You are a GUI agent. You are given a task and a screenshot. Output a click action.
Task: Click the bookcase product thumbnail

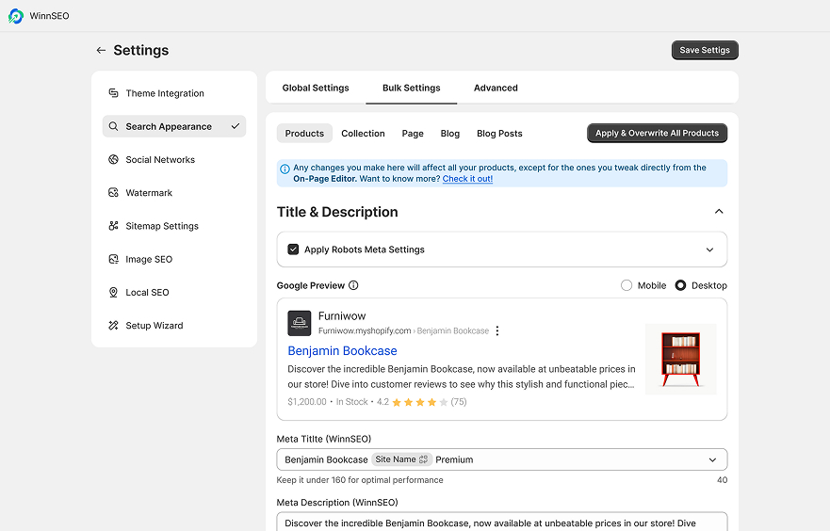[681, 359]
